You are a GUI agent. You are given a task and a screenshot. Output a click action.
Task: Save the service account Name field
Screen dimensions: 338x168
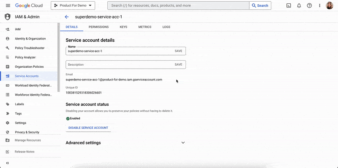pyautogui.click(x=178, y=51)
